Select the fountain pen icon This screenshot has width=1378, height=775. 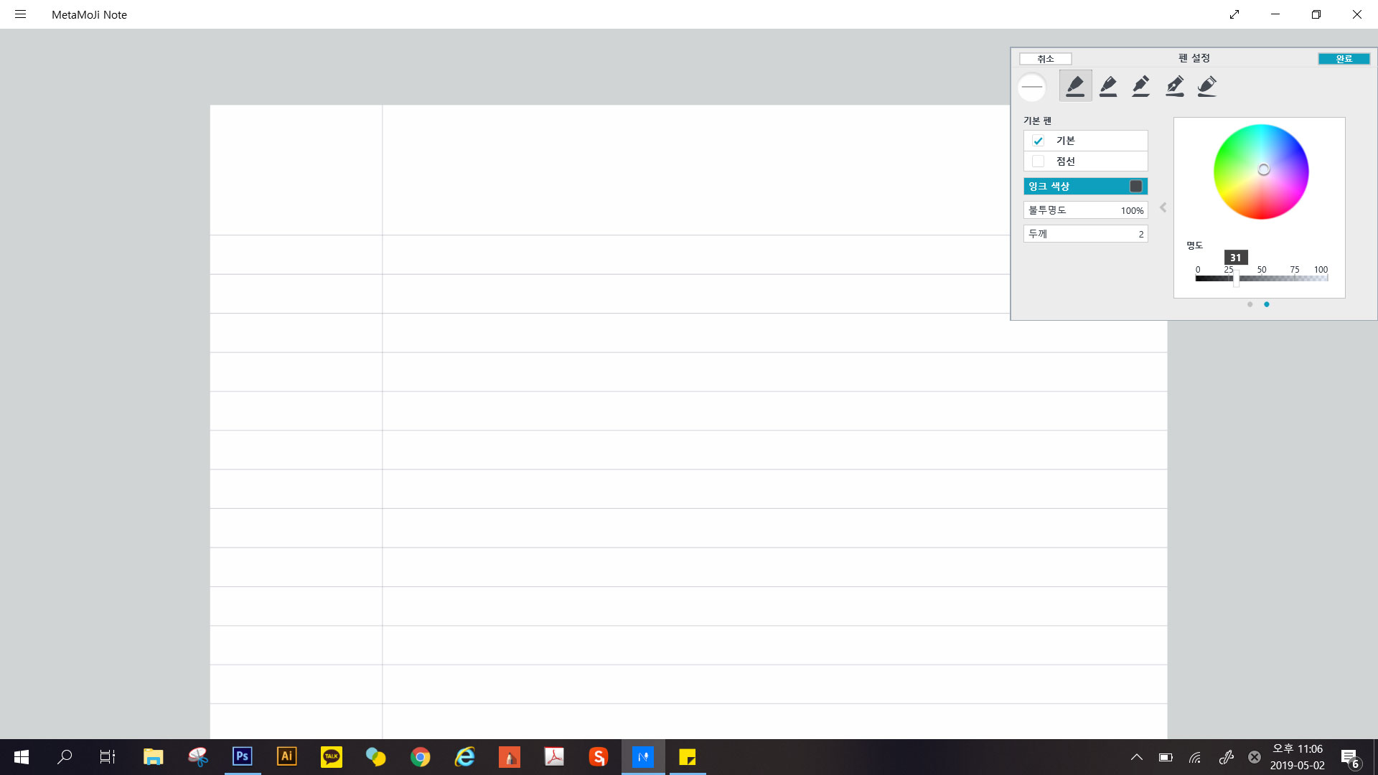(1175, 86)
